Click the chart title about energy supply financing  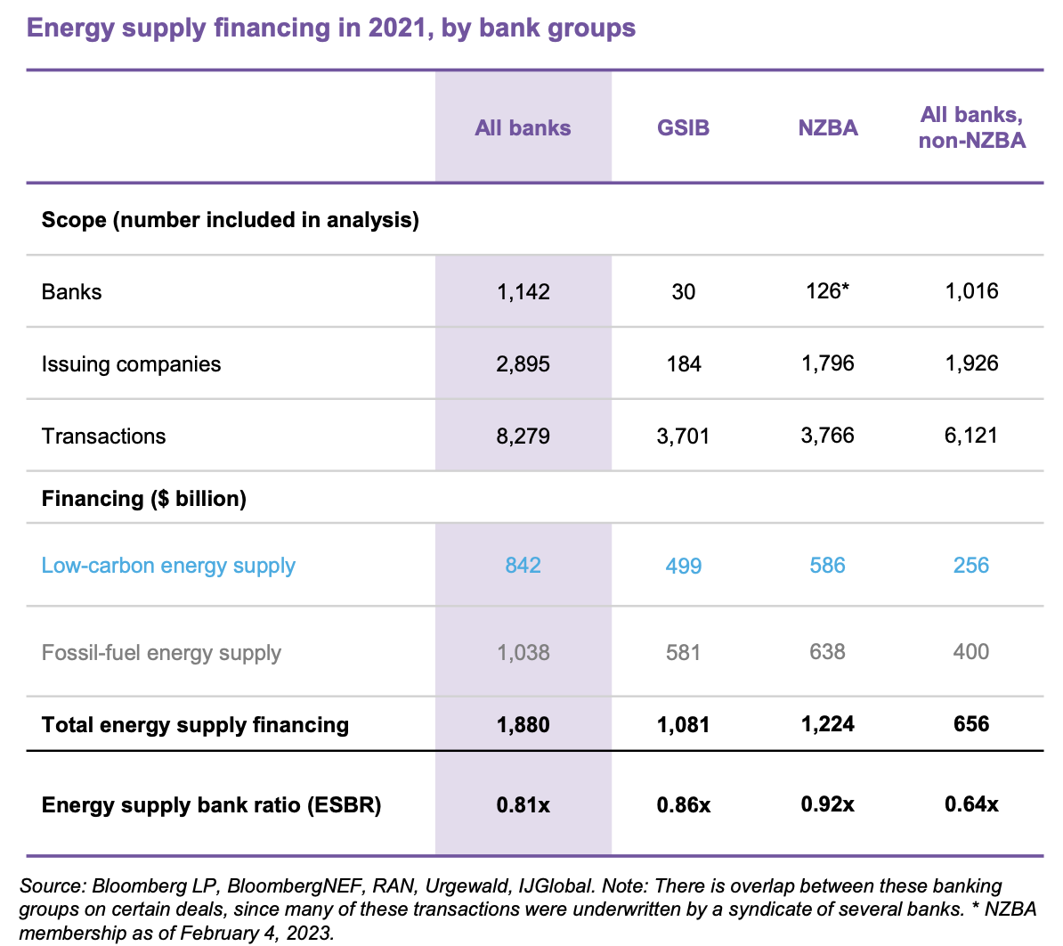click(x=331, y=28)
